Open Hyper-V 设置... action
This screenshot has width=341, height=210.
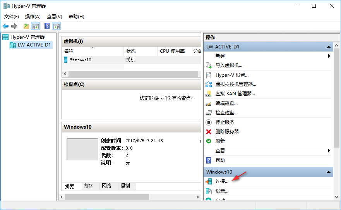point(232,75)
